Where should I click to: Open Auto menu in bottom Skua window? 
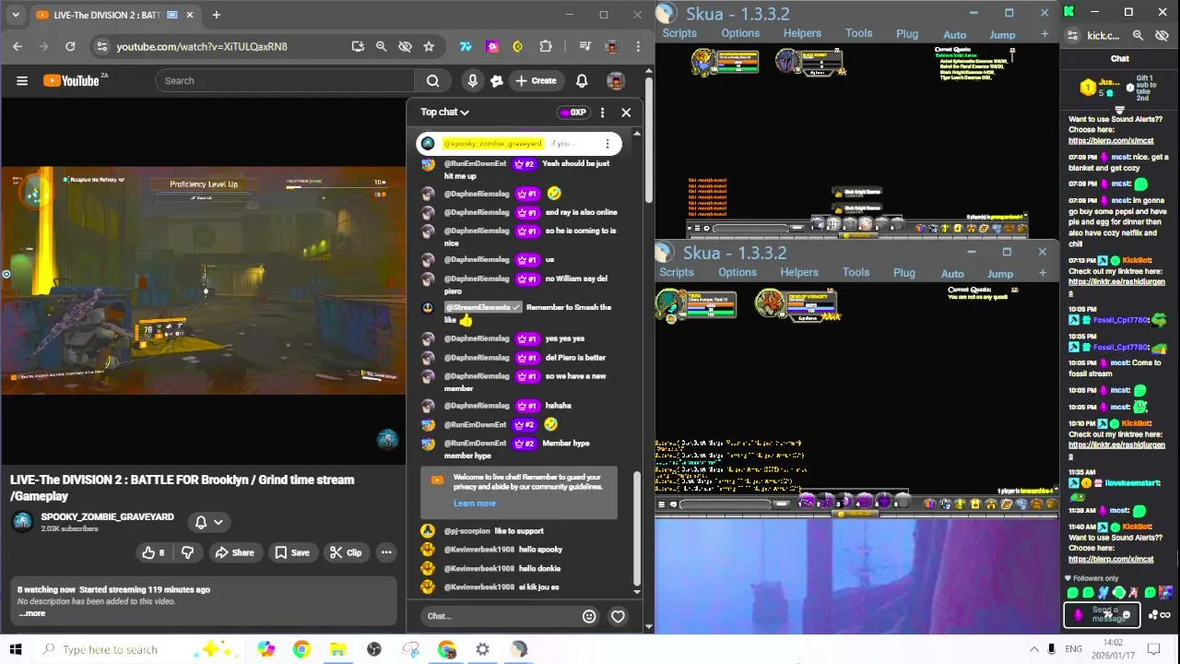tap(952, 274)
